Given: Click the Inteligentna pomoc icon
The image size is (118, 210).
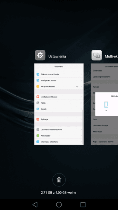Looking at the screenshot, I should pyautogui.click(x=38, y=80).
